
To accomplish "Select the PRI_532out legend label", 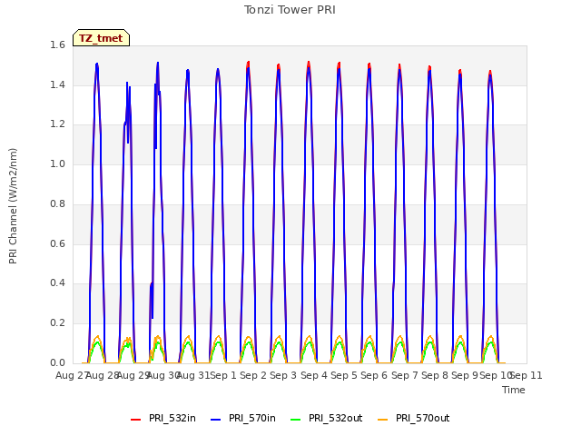I will click(335, 418).
